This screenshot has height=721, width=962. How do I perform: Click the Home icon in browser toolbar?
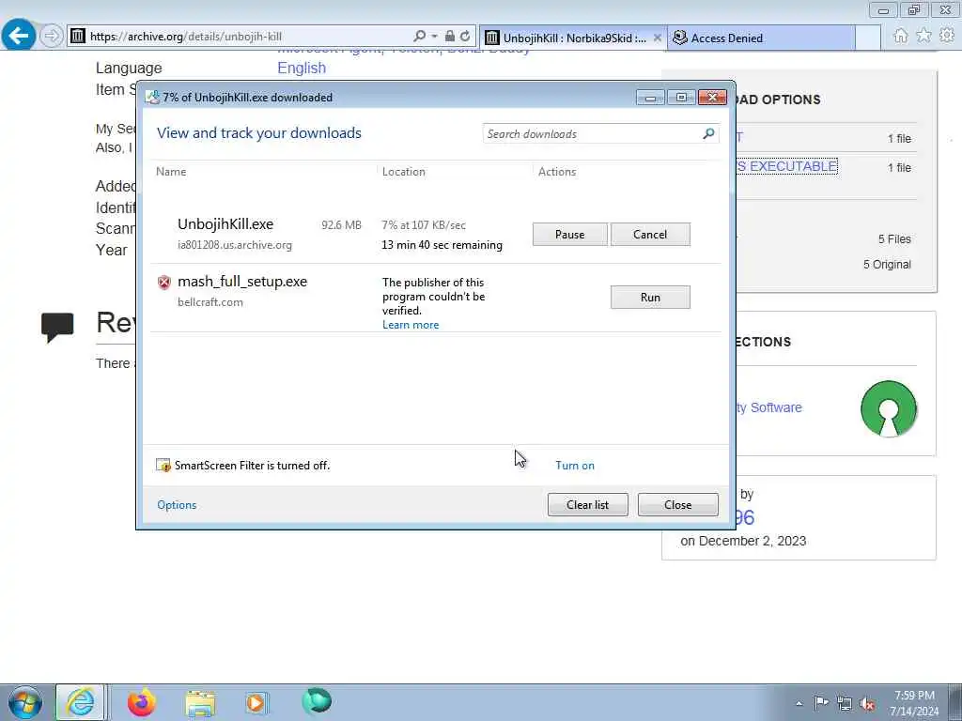(901, 37)
